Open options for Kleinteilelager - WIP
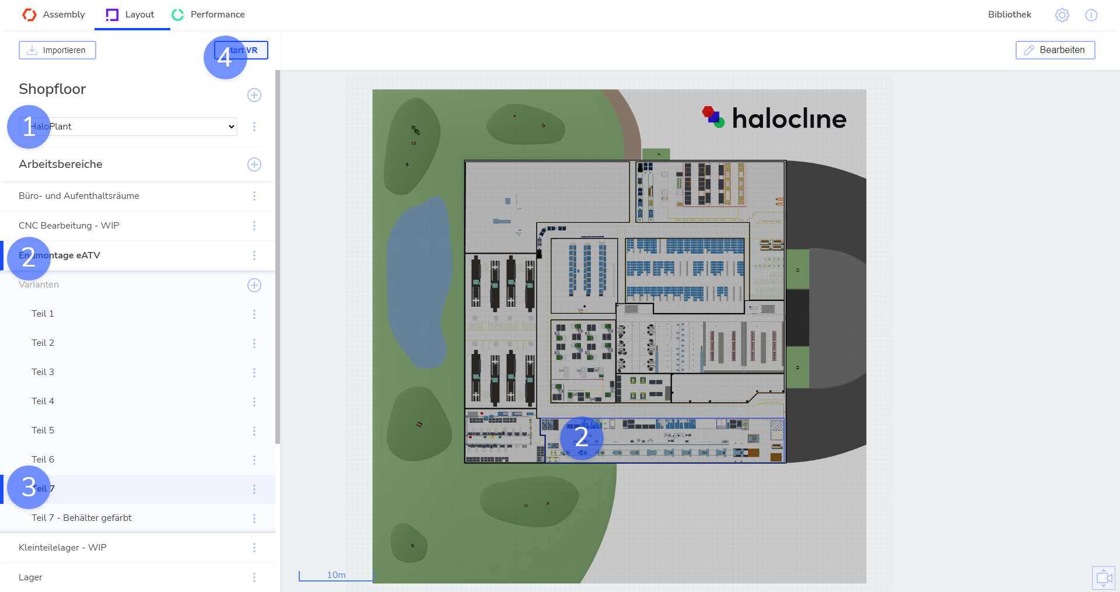 coord(254,548)
